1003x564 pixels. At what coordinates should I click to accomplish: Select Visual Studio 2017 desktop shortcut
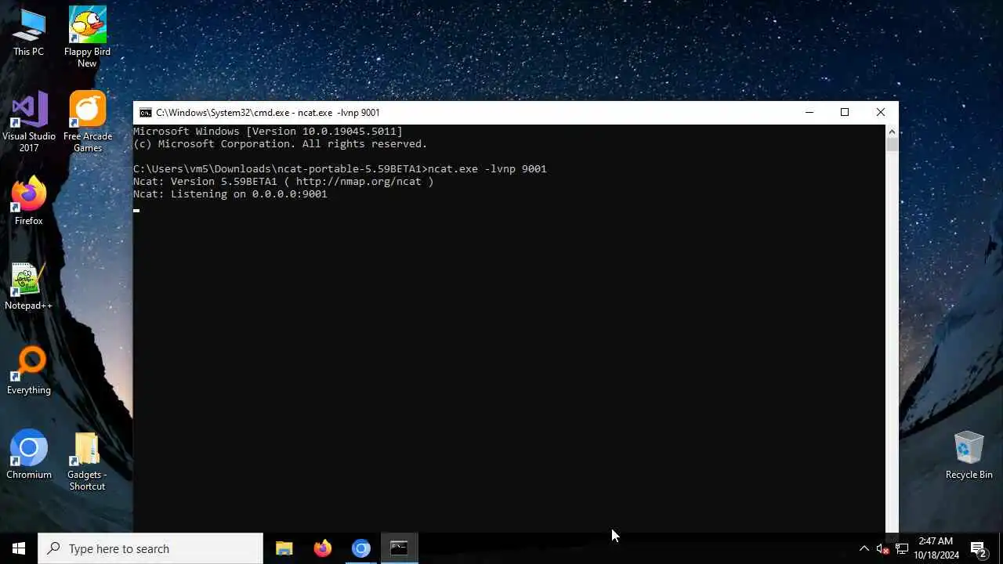[x=29, y=122]
